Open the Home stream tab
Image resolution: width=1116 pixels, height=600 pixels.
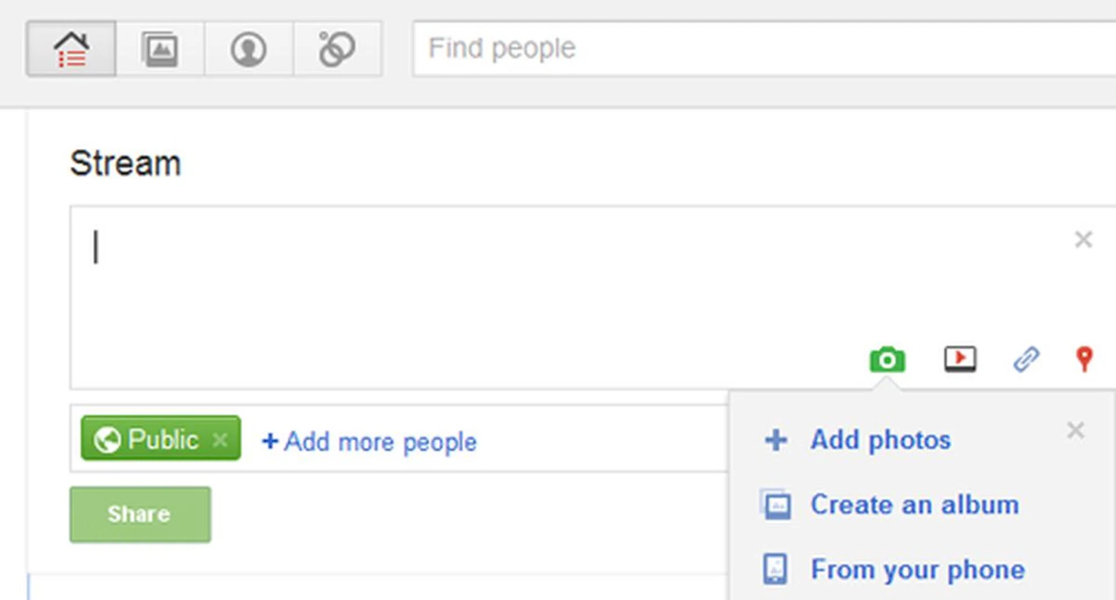click(71, 49)
